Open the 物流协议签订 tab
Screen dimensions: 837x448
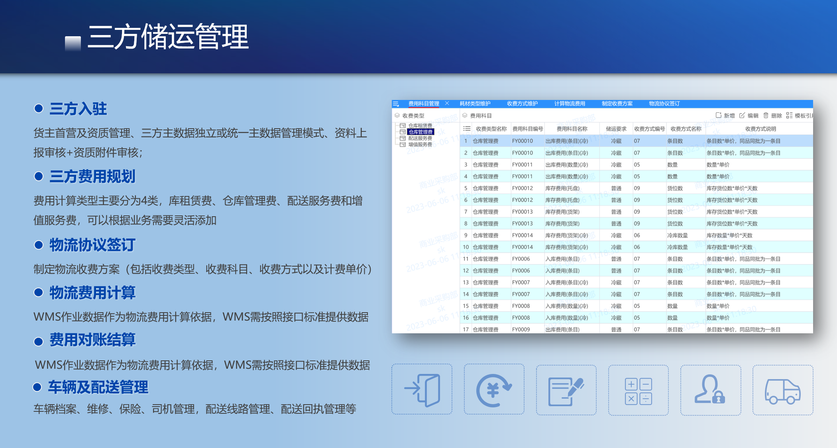click(x=664, y=104)
